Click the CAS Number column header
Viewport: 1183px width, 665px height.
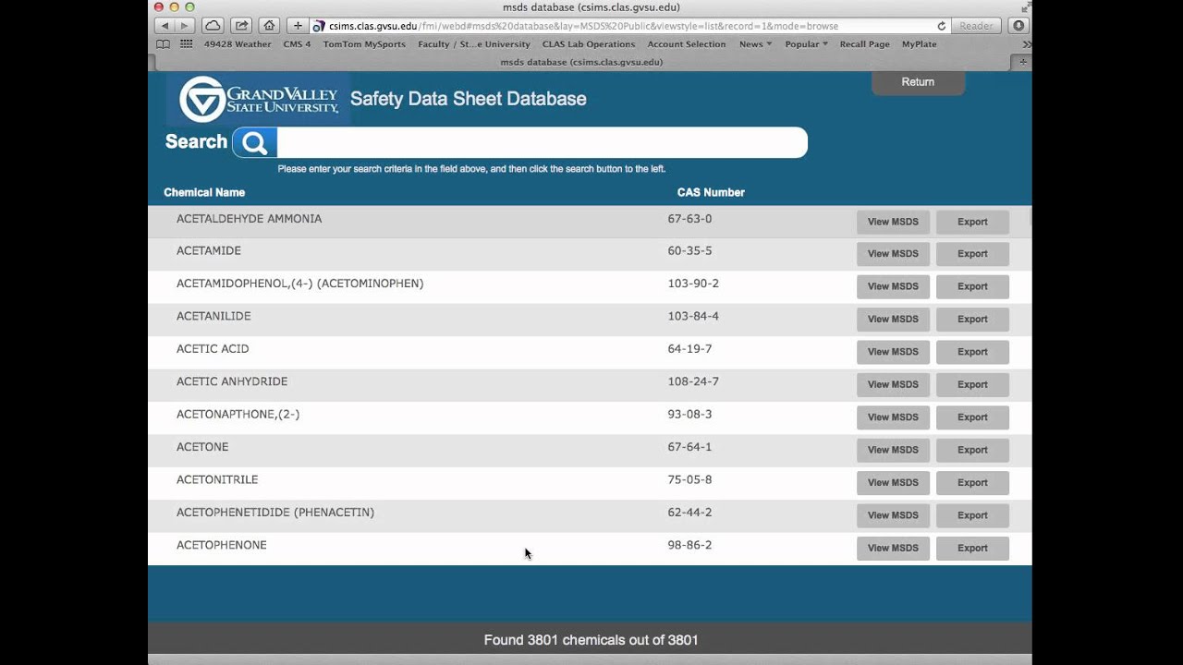pos(711,192)
